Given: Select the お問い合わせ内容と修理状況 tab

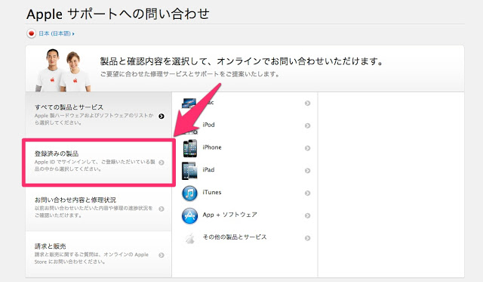Looking at the screenshot, I should (x=99, y=208).
